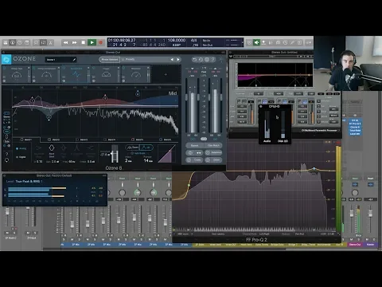
Task: Toggle the Inspector icon in Logic's toolbar
Action: pyautogui.click(x=13, y=42)
